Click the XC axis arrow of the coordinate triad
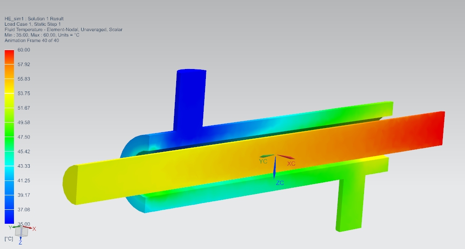The height and width of the screenshot is (249, 465). coord(286,157)
